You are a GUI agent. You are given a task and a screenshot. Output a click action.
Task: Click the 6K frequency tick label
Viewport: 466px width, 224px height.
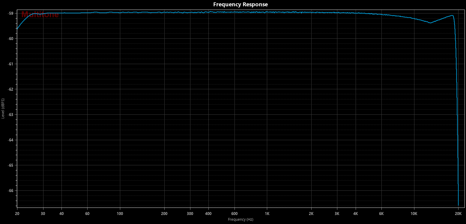pyautogui.click(x=381, y=214)
